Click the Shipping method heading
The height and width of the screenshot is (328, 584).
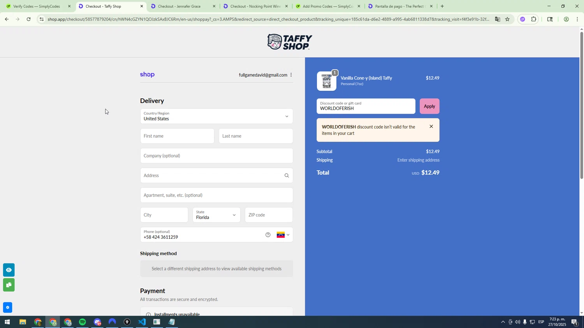[x=158, y=253]
